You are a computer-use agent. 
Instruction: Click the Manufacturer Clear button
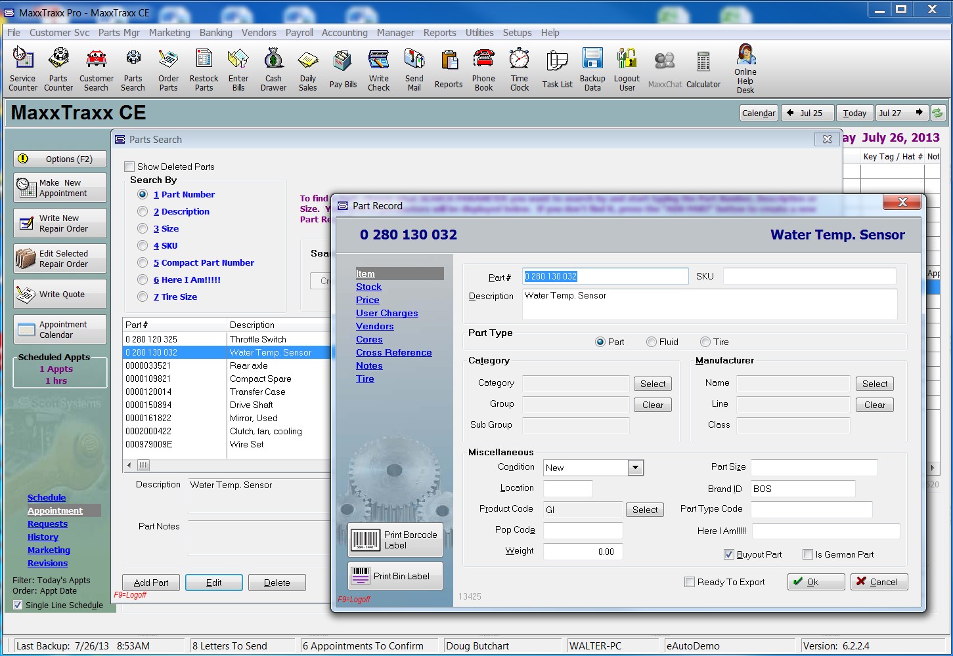click(875, 405)
